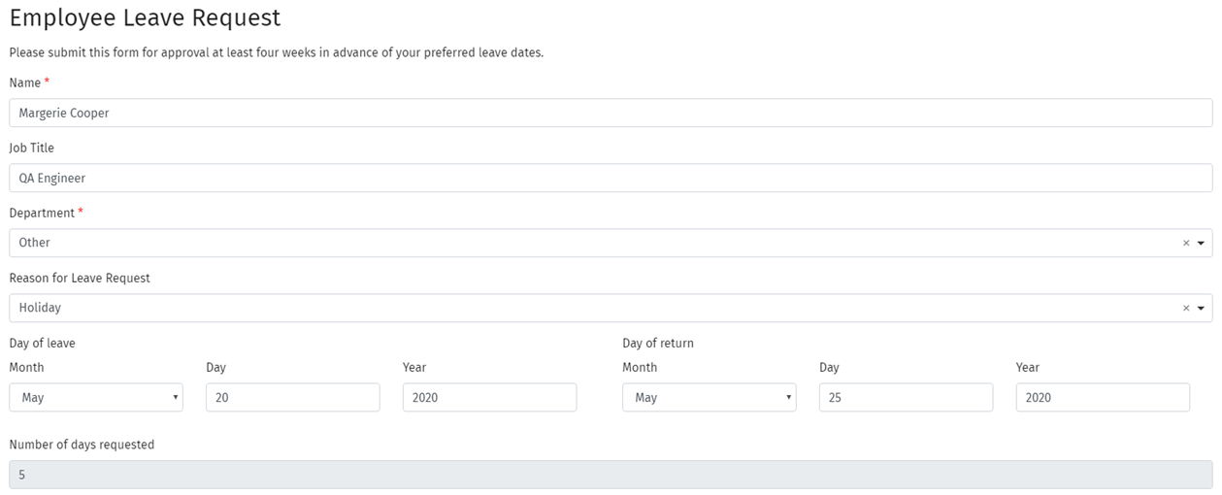Screen dimensions: 1222x495
Task: Clear the Department selection with the x icon
Action: click(1185, 244)
